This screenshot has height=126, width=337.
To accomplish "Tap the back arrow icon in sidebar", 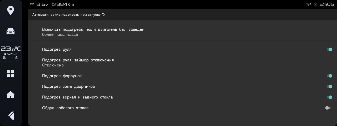I will click(11, 115).
